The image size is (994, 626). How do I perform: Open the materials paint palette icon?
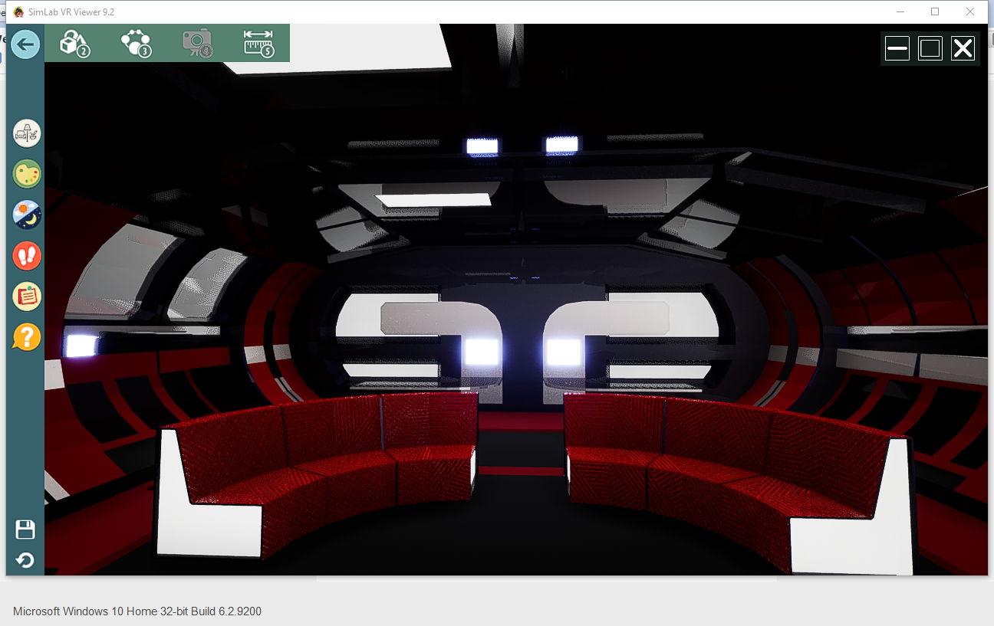pyautogui.click(x=27, y=174)
